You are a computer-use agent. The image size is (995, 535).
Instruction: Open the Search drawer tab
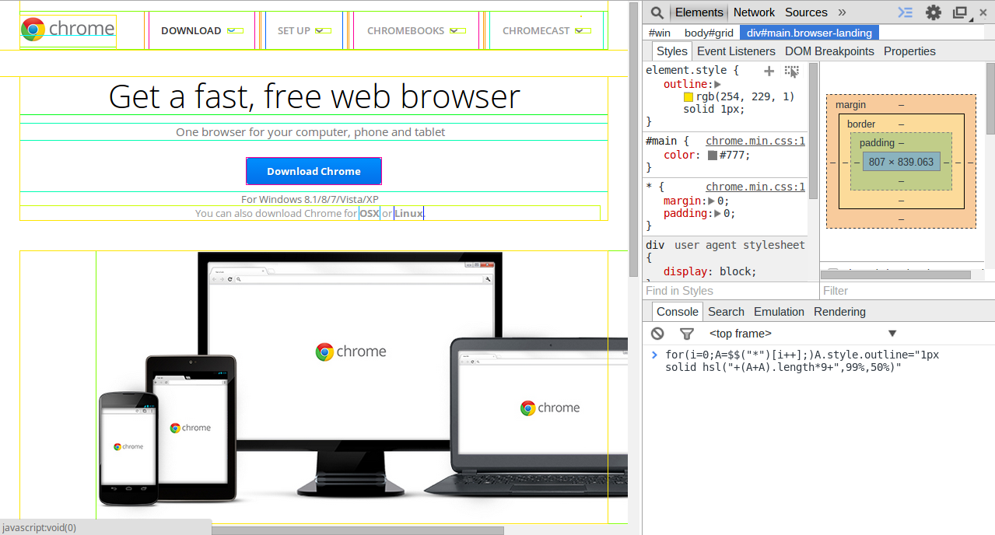click(726, 312)
